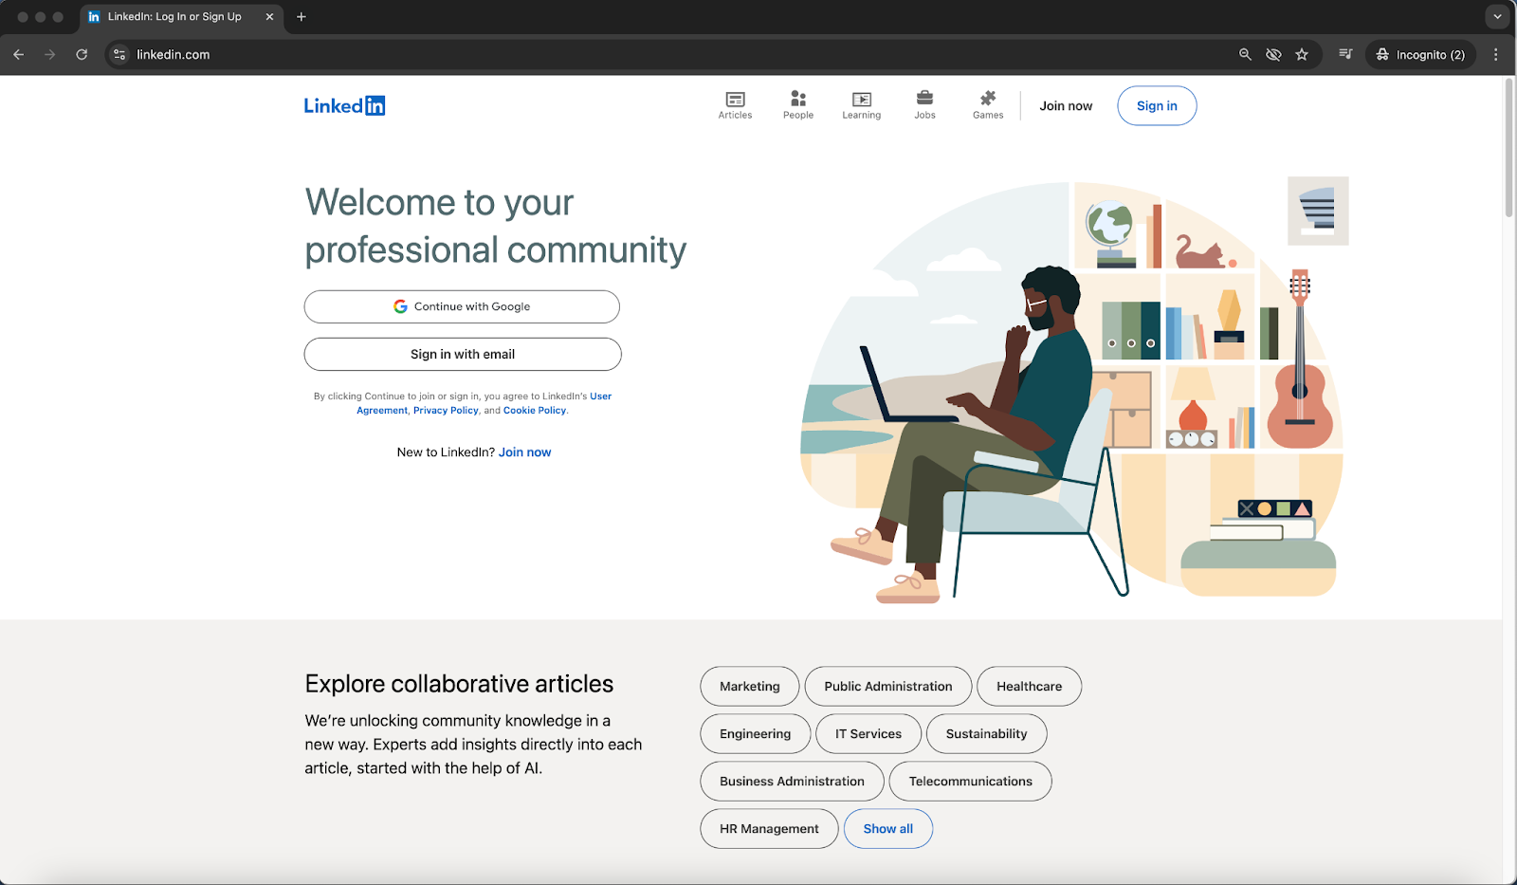Click the LinkedIn logo

point(344,105)
